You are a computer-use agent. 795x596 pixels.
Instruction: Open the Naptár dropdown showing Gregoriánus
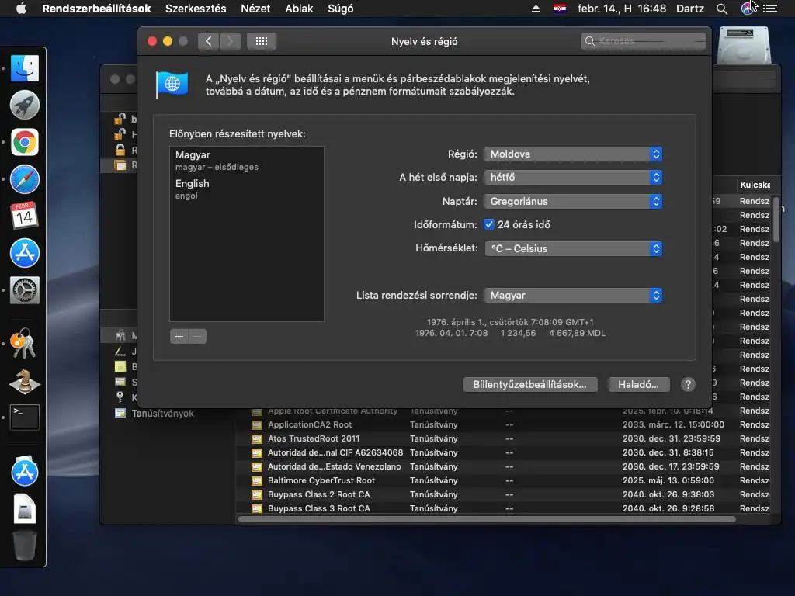tap(573, 201)
